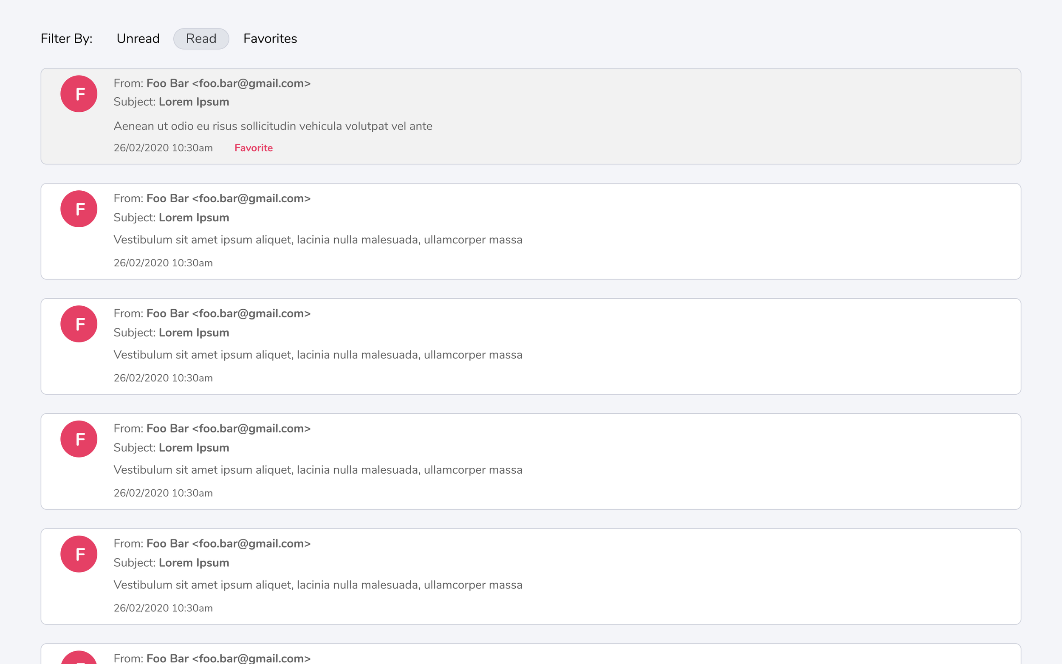
Task: Click the pink Favorite label on the first email
Action: coord(253,148)
